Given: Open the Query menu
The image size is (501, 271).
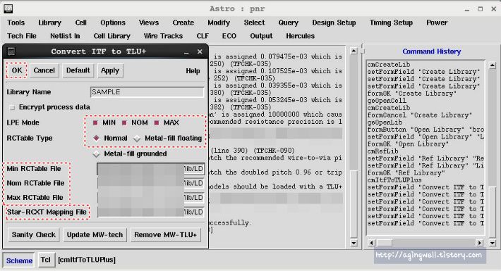Looking at the screenshot, I should coord(288,23).
